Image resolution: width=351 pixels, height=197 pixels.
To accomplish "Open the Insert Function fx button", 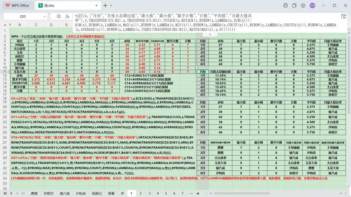I will 67,17.
